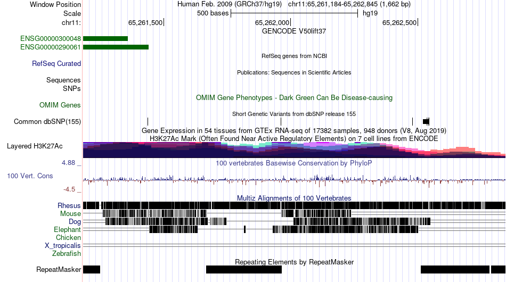506x282 pixels.
Task: Click the ENSG00000290061 gene label
Action: point(51,47)
